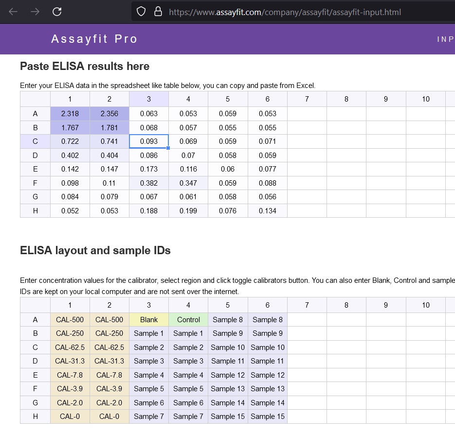455x434 pixels.
Task: Select the cell containing 0.382
Action: click(x=148, y=183)
